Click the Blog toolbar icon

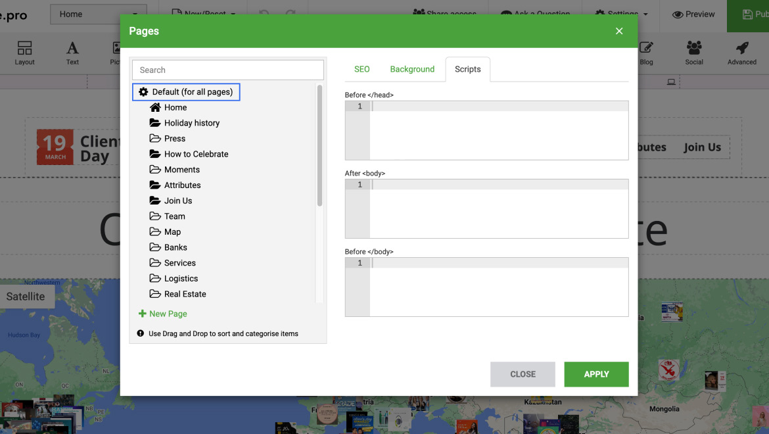pyautogui.click(x=646, y=53)
